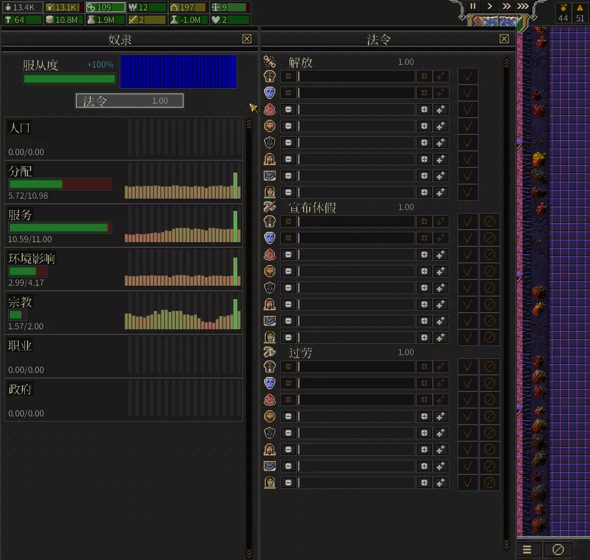The width and height of the screenshot is (590, 560).
Task: Open the housing counter showing 197
Action: (188, 7)
